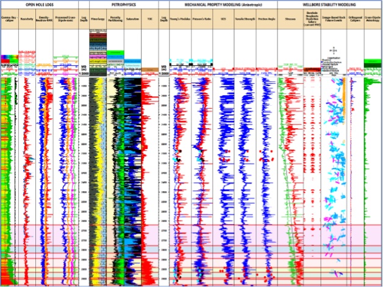The image size is (383, 287).
Task: Select the OPEN HOLE LOGS section header
Action: tap(39, 5)
